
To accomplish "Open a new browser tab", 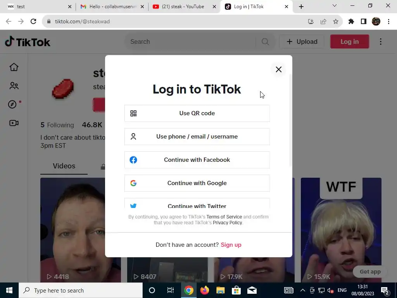I will click(301, 7).
